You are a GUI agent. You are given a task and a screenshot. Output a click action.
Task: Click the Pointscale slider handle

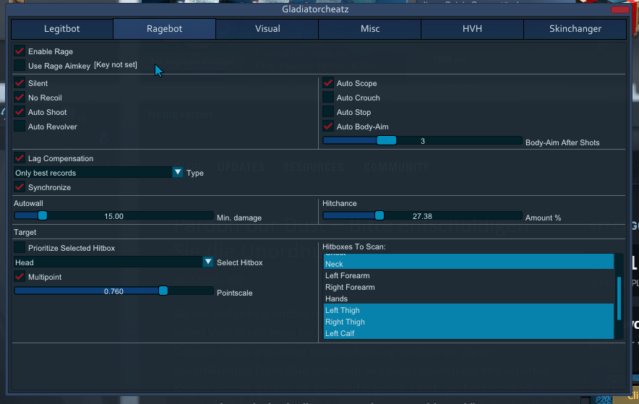tap(163, 291)
